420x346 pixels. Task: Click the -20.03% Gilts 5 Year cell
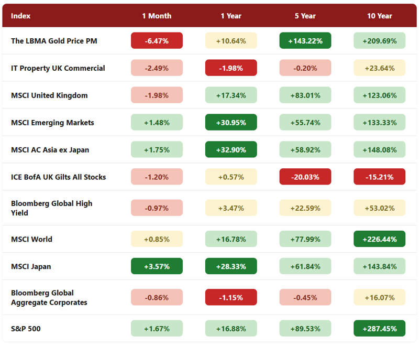tap(305, 177)
